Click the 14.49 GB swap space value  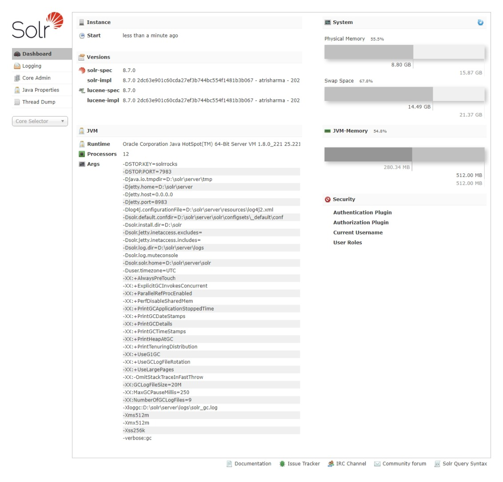(x=419, y=107)
